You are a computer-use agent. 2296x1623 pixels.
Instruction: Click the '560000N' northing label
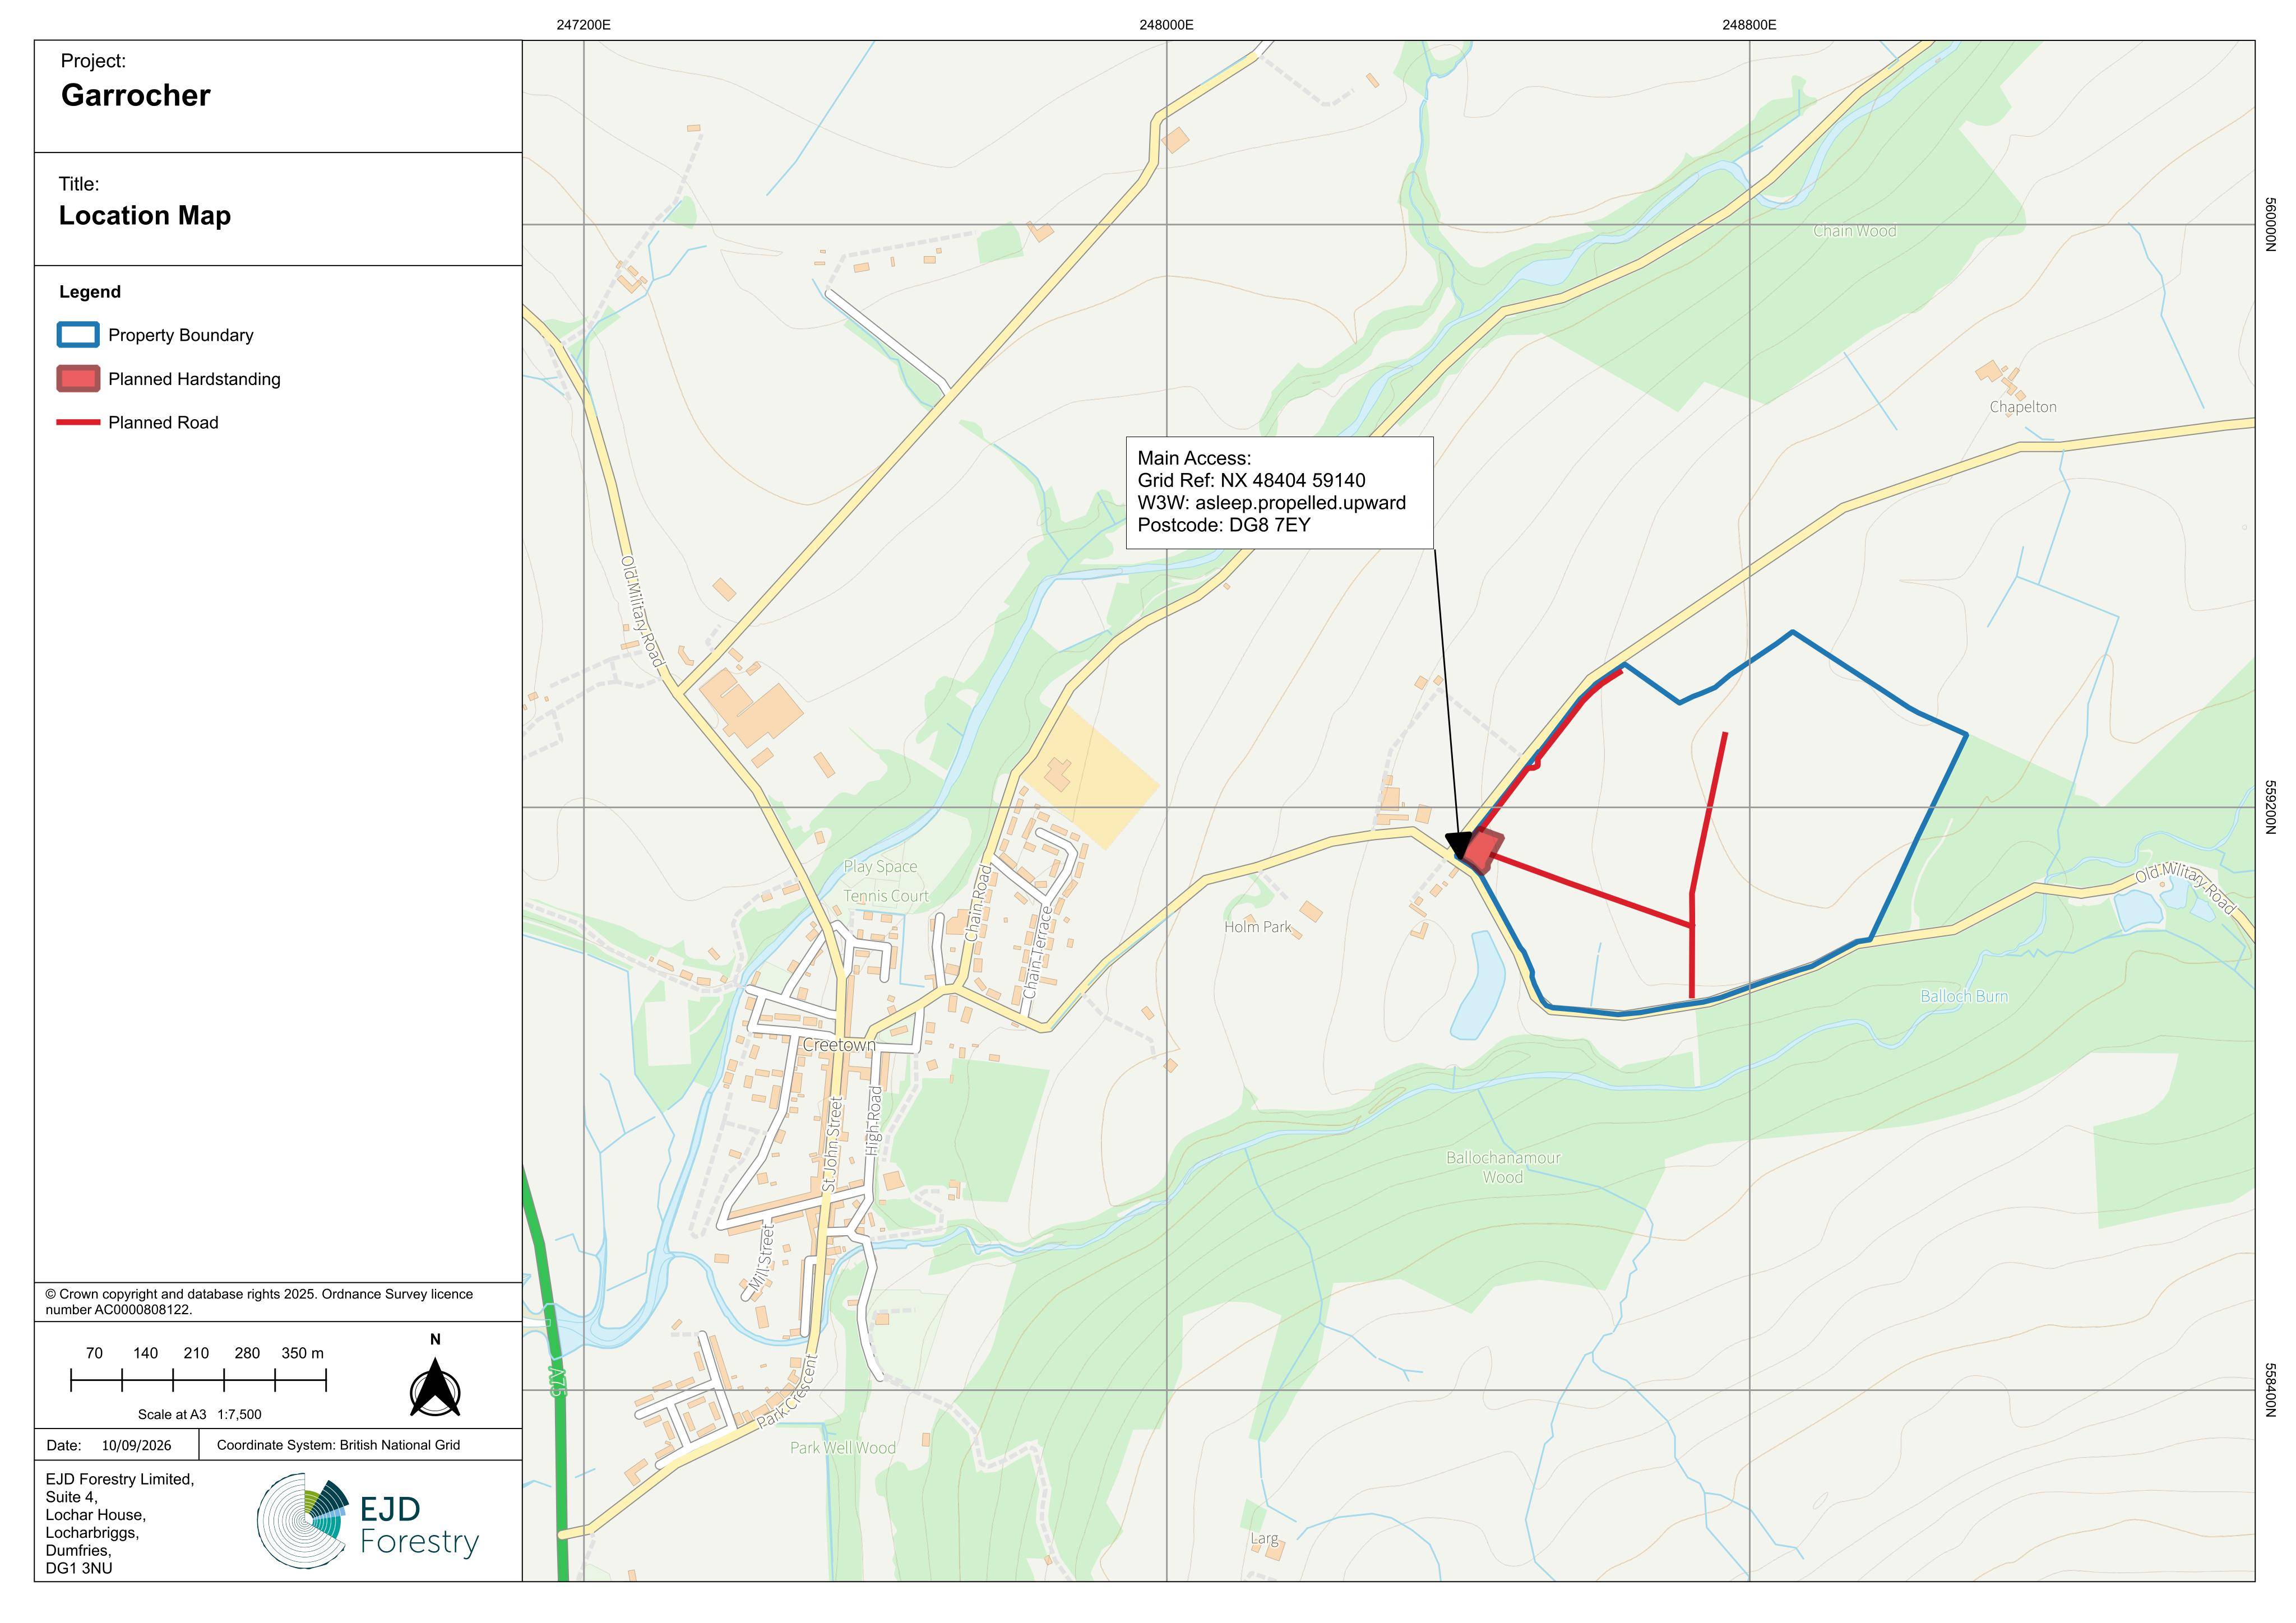click(x=2270, y=225)
